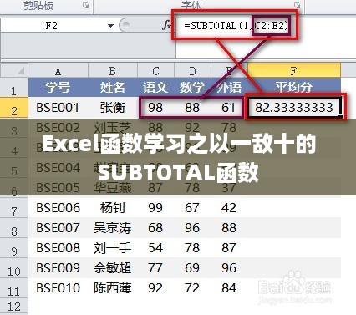356x315 pixels.
Task: Click the 数学 score 88 for BSE001
Action: (x=192, y=108)
